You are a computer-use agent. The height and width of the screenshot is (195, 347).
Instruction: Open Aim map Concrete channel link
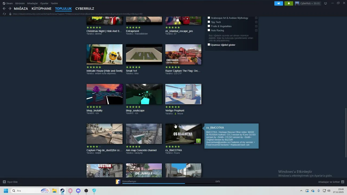click(x=141, y=150)
